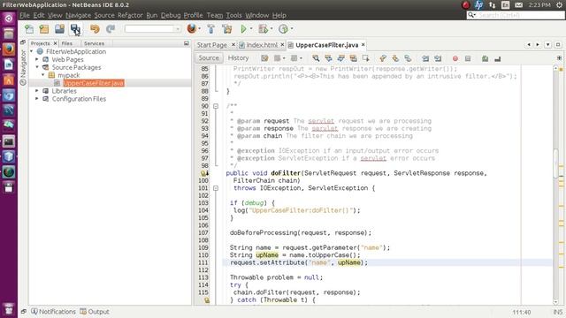Click Clean and Build Project icon
The height and width of the screenshot is (318, 566).
click(x=227, y=29)
